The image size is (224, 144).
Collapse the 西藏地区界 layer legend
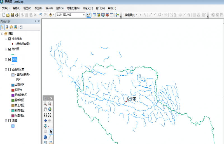coord(6,69)
